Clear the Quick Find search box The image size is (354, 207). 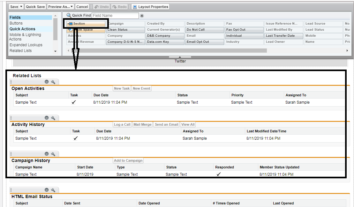142,16
